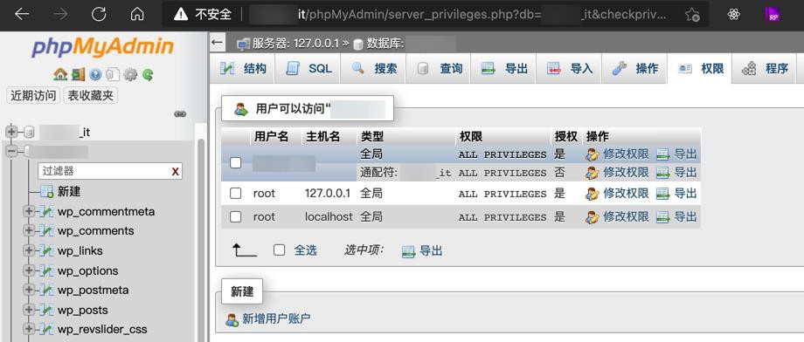The width and height of the screenshot is (804, 342).
Task: Open wp_comments table in tree
Action: (95, 231)
